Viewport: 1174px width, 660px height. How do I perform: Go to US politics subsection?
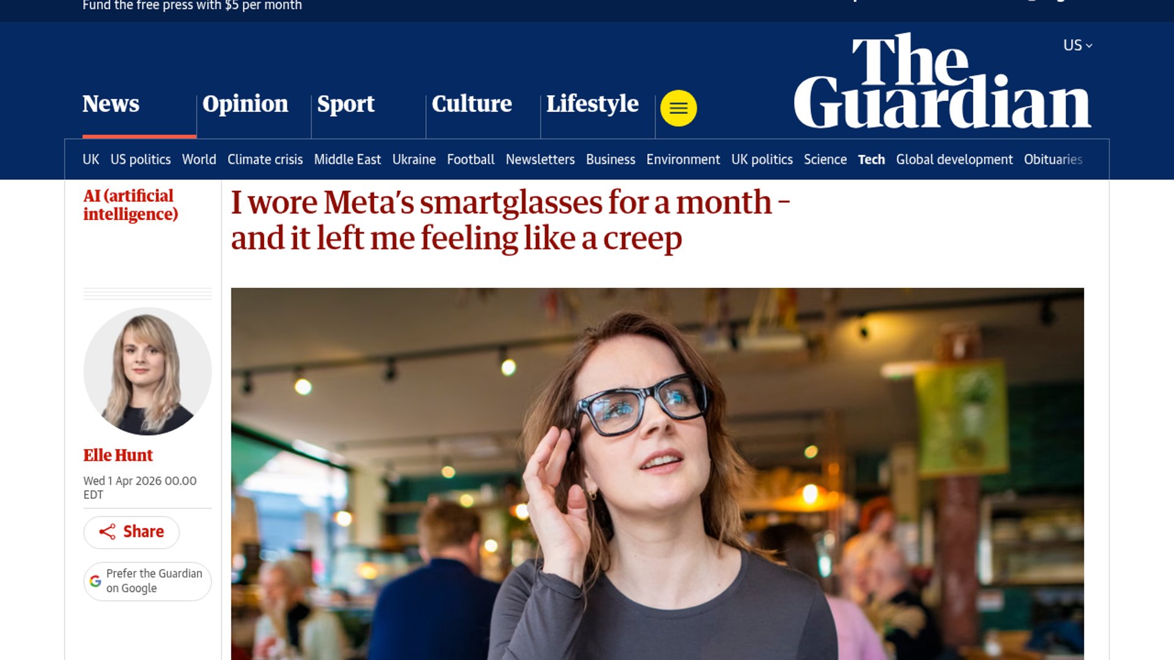141,159
